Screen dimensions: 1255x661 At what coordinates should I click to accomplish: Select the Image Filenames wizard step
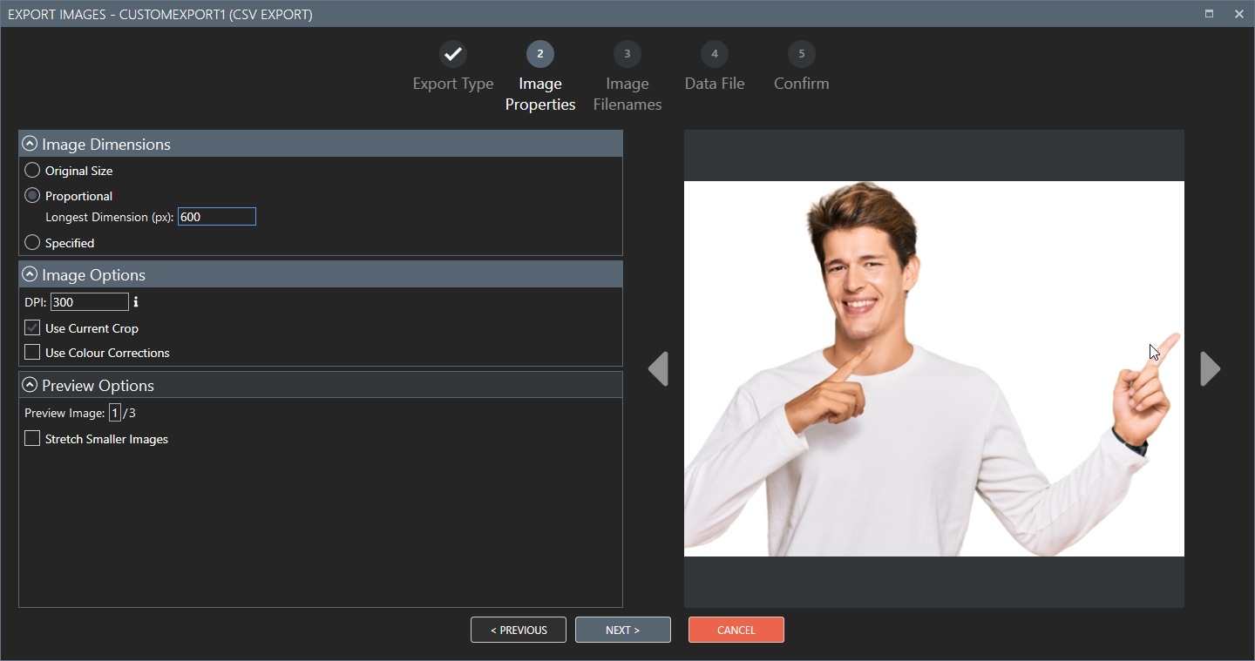click(627, 53)
